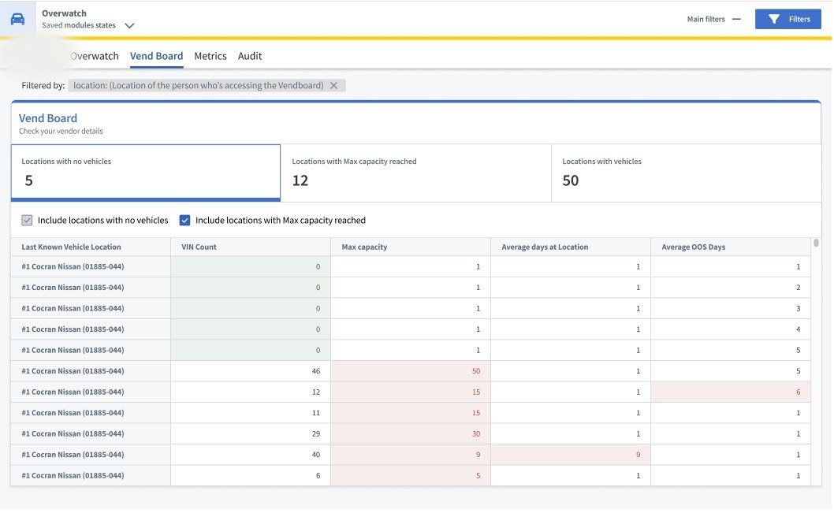This screenshot has width=834, height=513.
Task: Toggle Include locations with no vehicles checkbox
Action: click(x=27, y=220)
